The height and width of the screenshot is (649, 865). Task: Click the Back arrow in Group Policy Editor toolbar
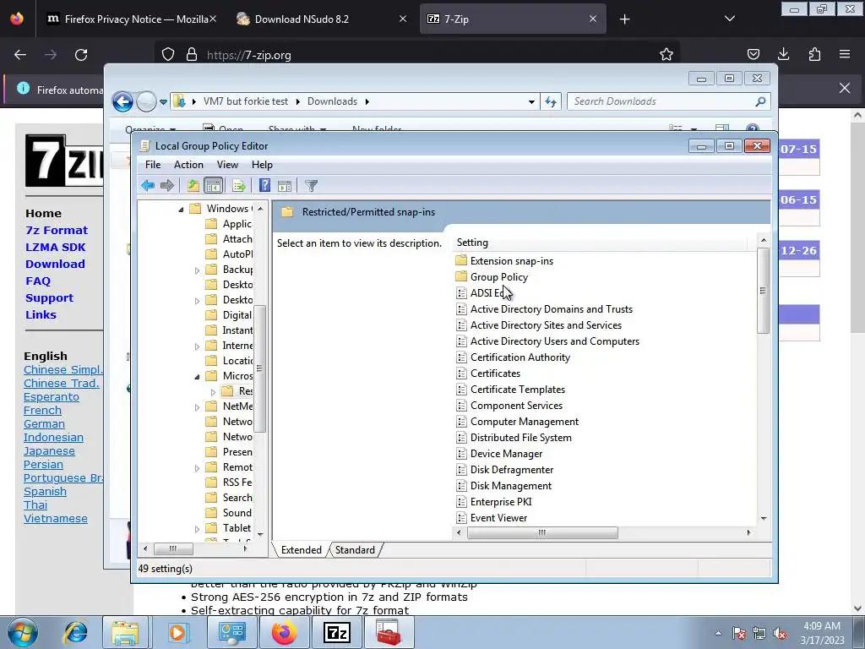[147, 186]
